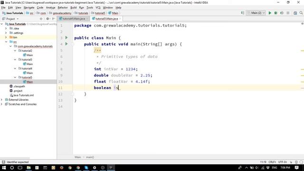Image resolution: width=304 pixels, height=171 pixels.
Task: Click the Build project arrow icon
Action: tap(243, 13)
